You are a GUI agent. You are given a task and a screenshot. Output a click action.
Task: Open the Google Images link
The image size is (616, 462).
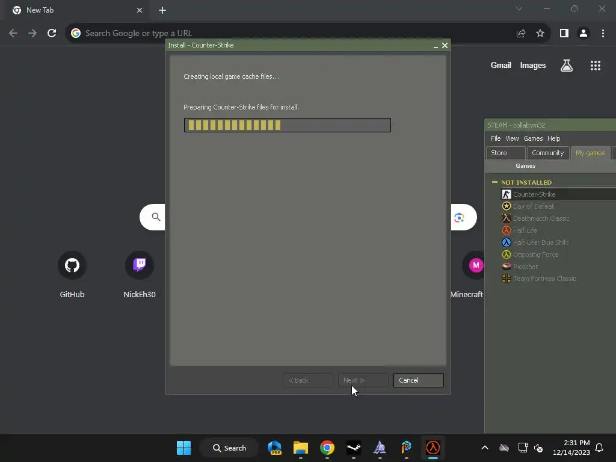[x=533, y=65]
